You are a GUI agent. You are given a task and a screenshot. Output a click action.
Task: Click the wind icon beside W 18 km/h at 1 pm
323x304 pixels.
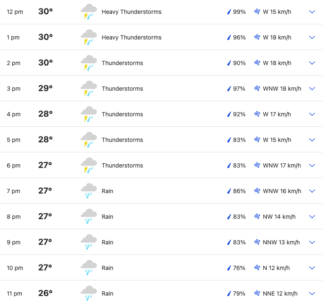pyautogui.click(x=257, y=37)
